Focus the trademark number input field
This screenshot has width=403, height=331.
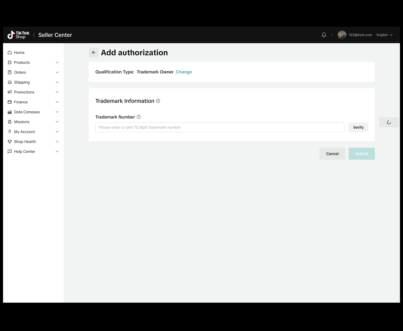[x=220, y=127]
